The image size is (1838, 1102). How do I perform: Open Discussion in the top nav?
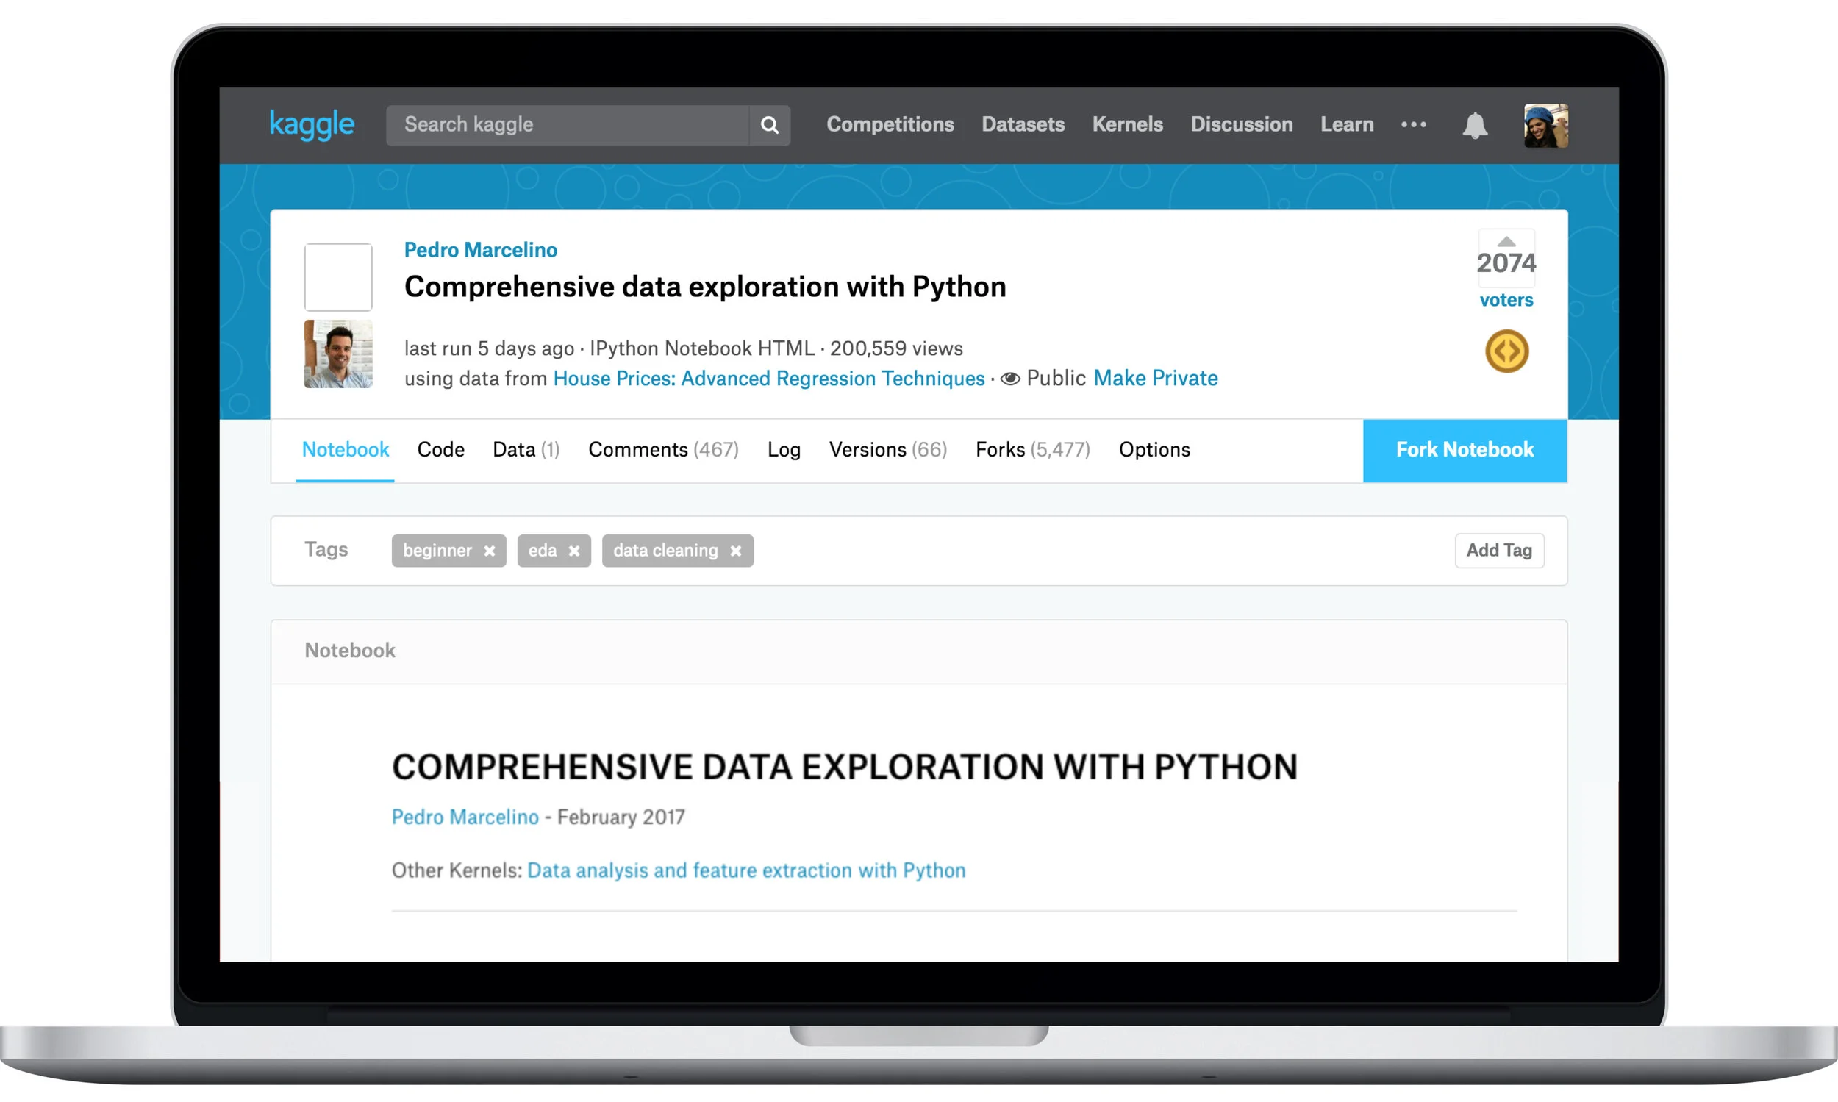pos(1242,125)
